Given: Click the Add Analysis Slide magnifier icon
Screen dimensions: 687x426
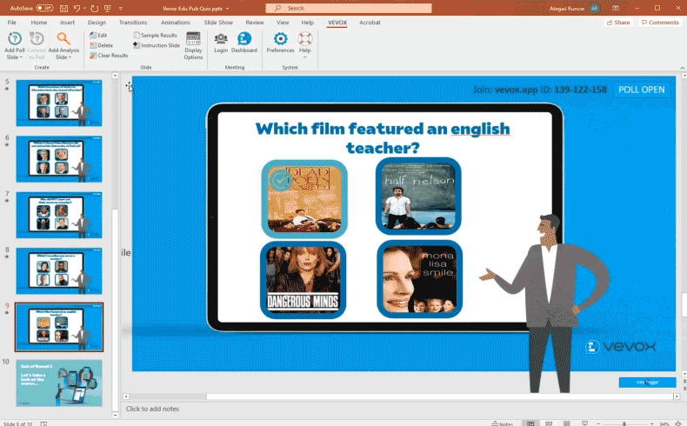Looking at the screenshot, I should click(x=63, y=38).
